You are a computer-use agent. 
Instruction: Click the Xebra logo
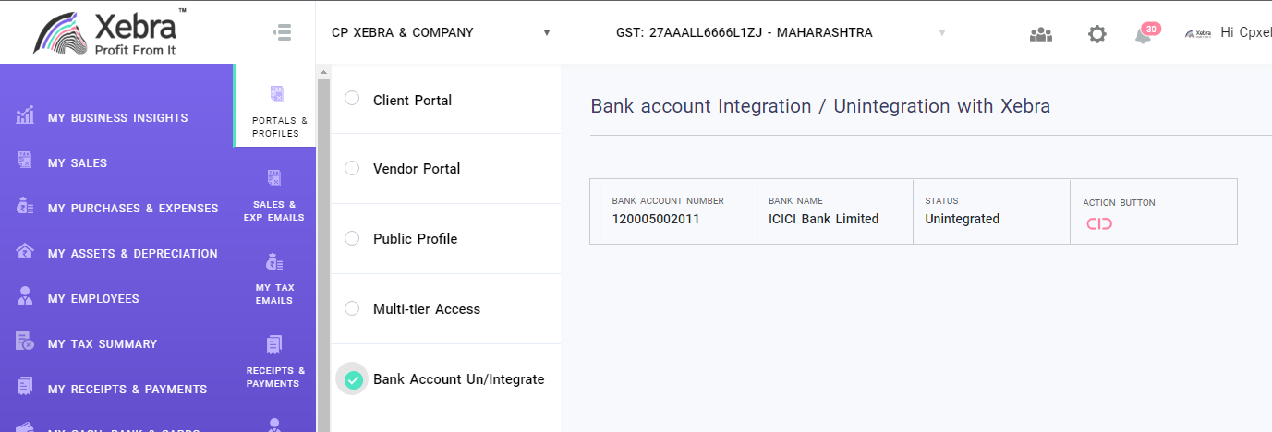tap(110, 32)
